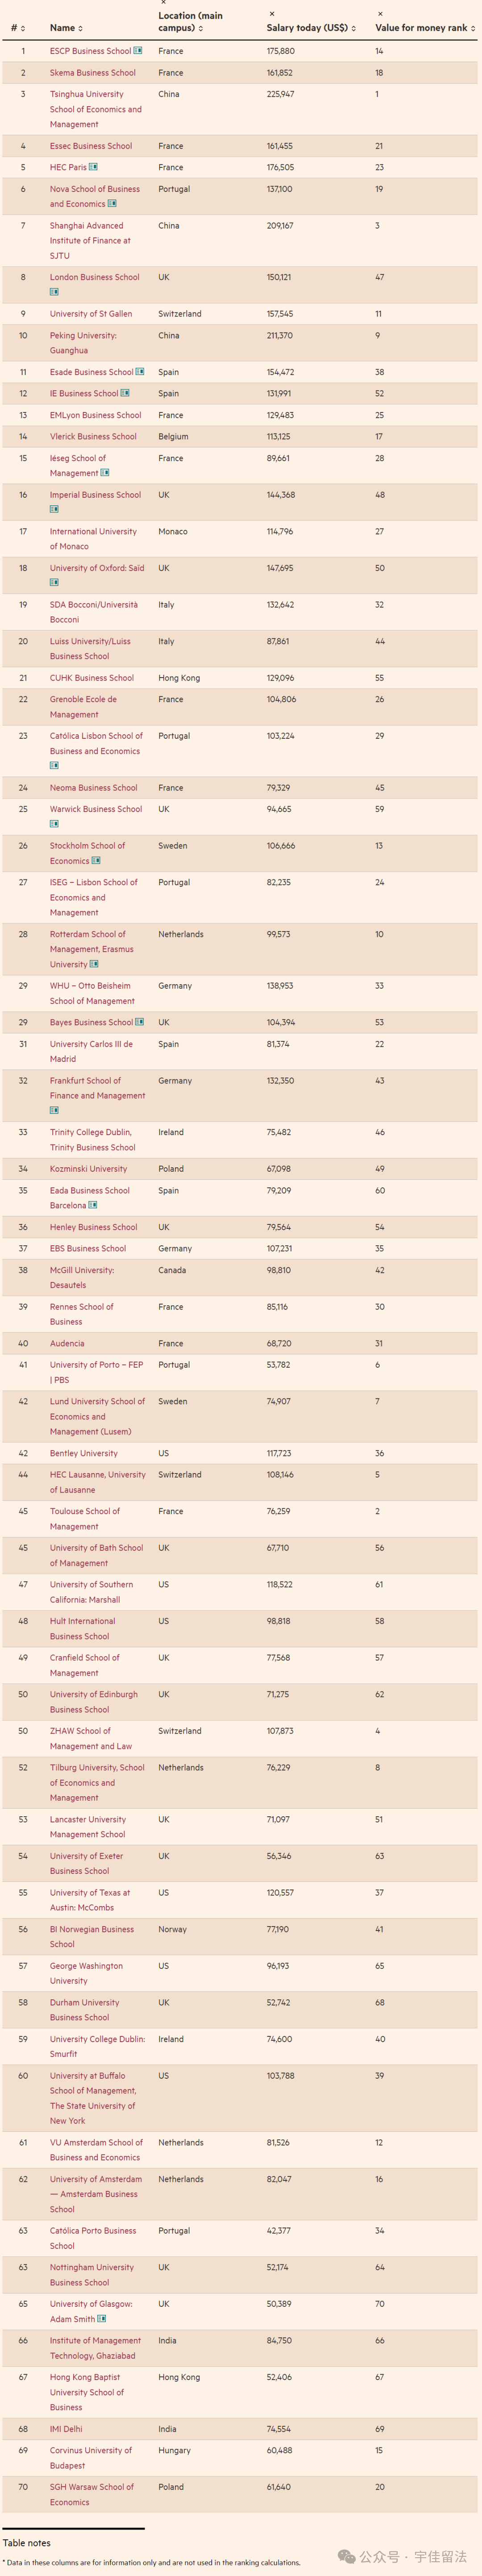Image resolution: width=482 pixels, height=2576 pixels.
Task: Open the Skema Business School link
Action: pos(93,73)
